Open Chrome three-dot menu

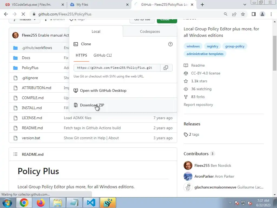click(x=271, y=14)
